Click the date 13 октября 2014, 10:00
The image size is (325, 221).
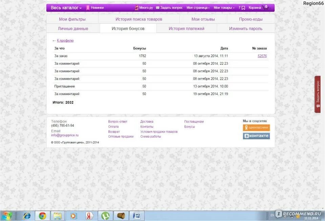click(211, 86)
